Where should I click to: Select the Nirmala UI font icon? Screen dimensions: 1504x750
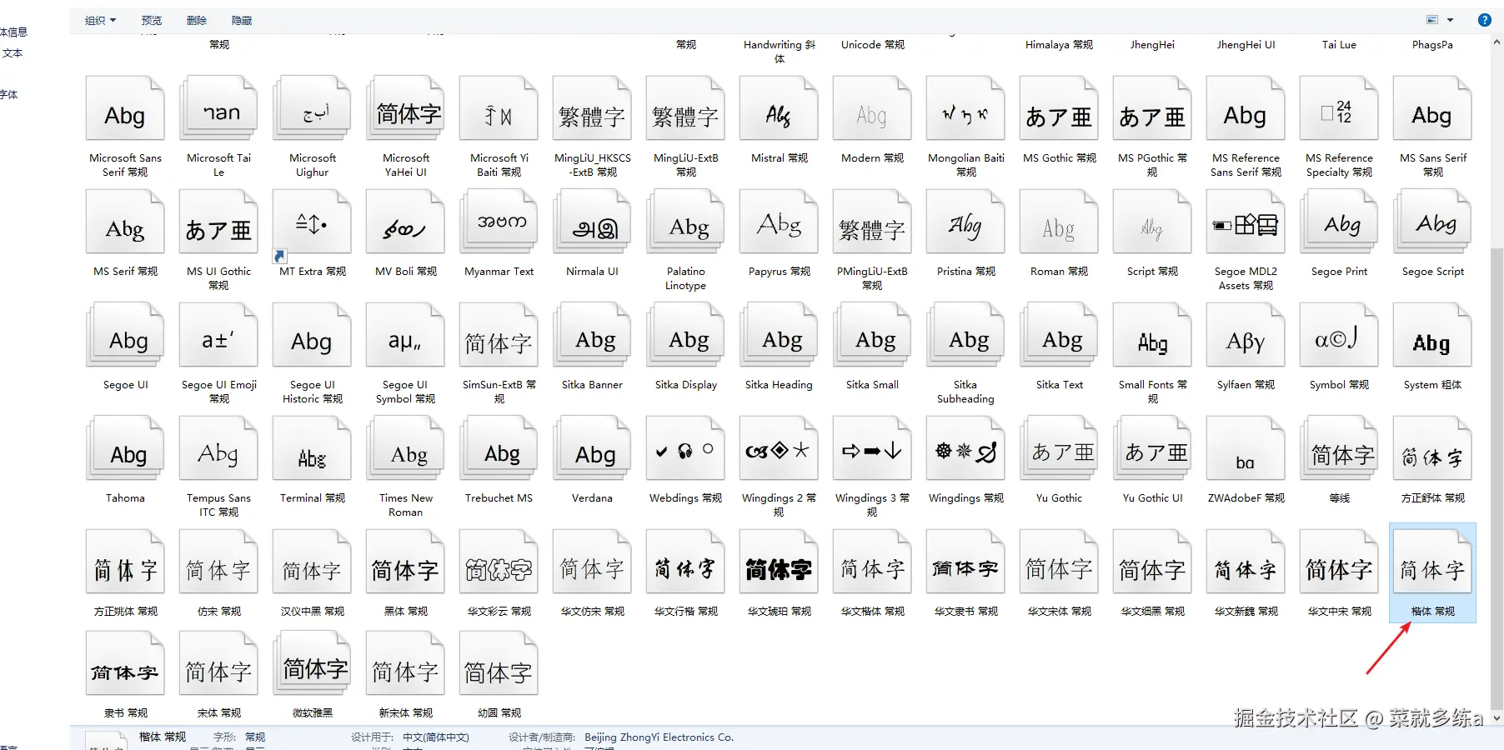(x=592, y=222)
